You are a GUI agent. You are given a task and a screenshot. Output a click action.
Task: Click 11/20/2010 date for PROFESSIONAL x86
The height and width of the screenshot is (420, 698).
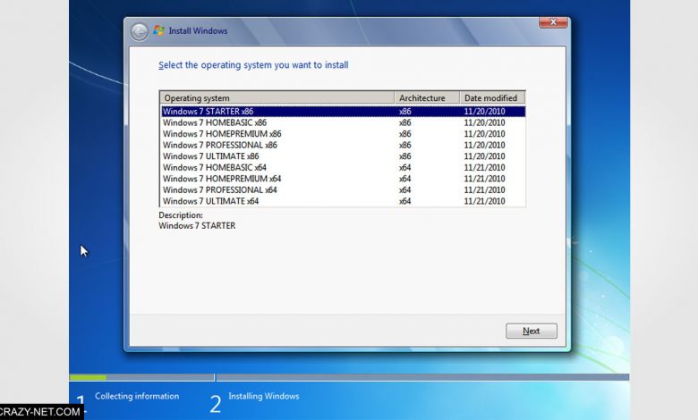(x=484, y=145)
